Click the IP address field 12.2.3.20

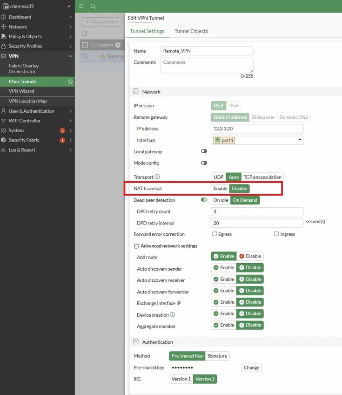[257, 129]
